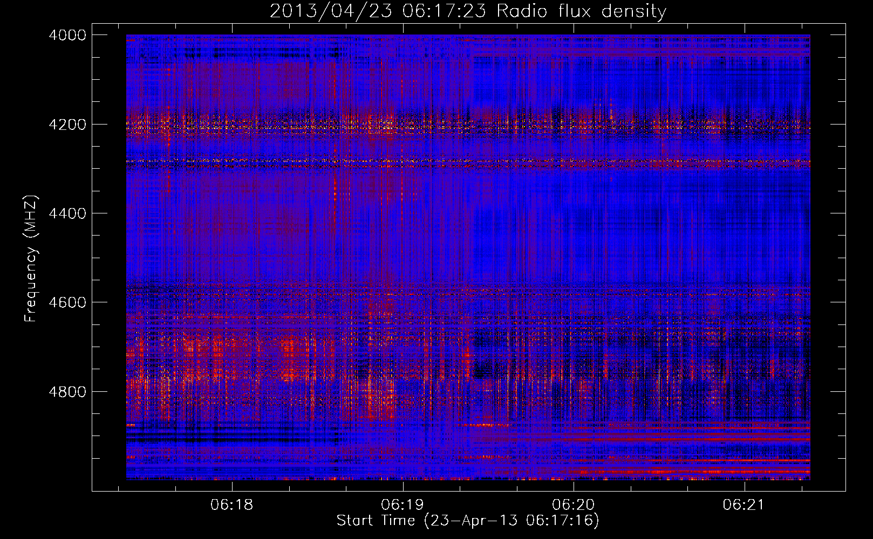Click the 4800 frequency tick label
The width and height of the screenshot is (873, 539).
[x=67, y=391]
